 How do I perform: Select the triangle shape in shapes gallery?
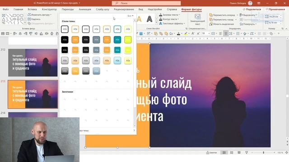[4, 19]
